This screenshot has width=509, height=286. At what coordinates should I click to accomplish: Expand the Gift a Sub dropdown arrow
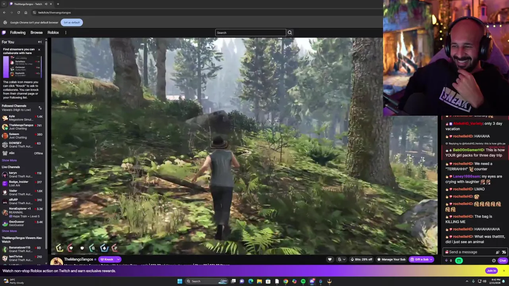coord(432,259)
